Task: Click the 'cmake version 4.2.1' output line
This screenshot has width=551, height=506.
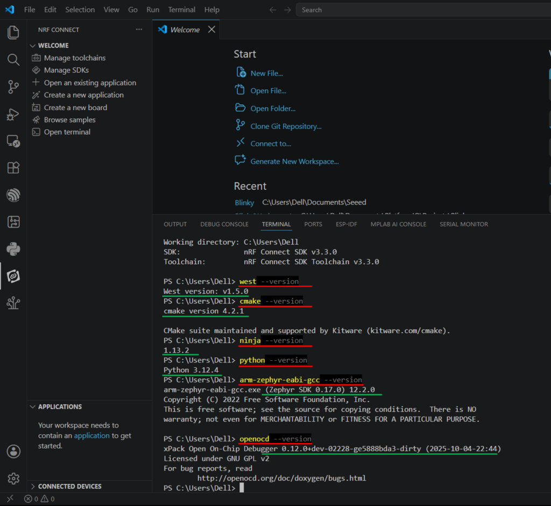Action: (203, 311)
